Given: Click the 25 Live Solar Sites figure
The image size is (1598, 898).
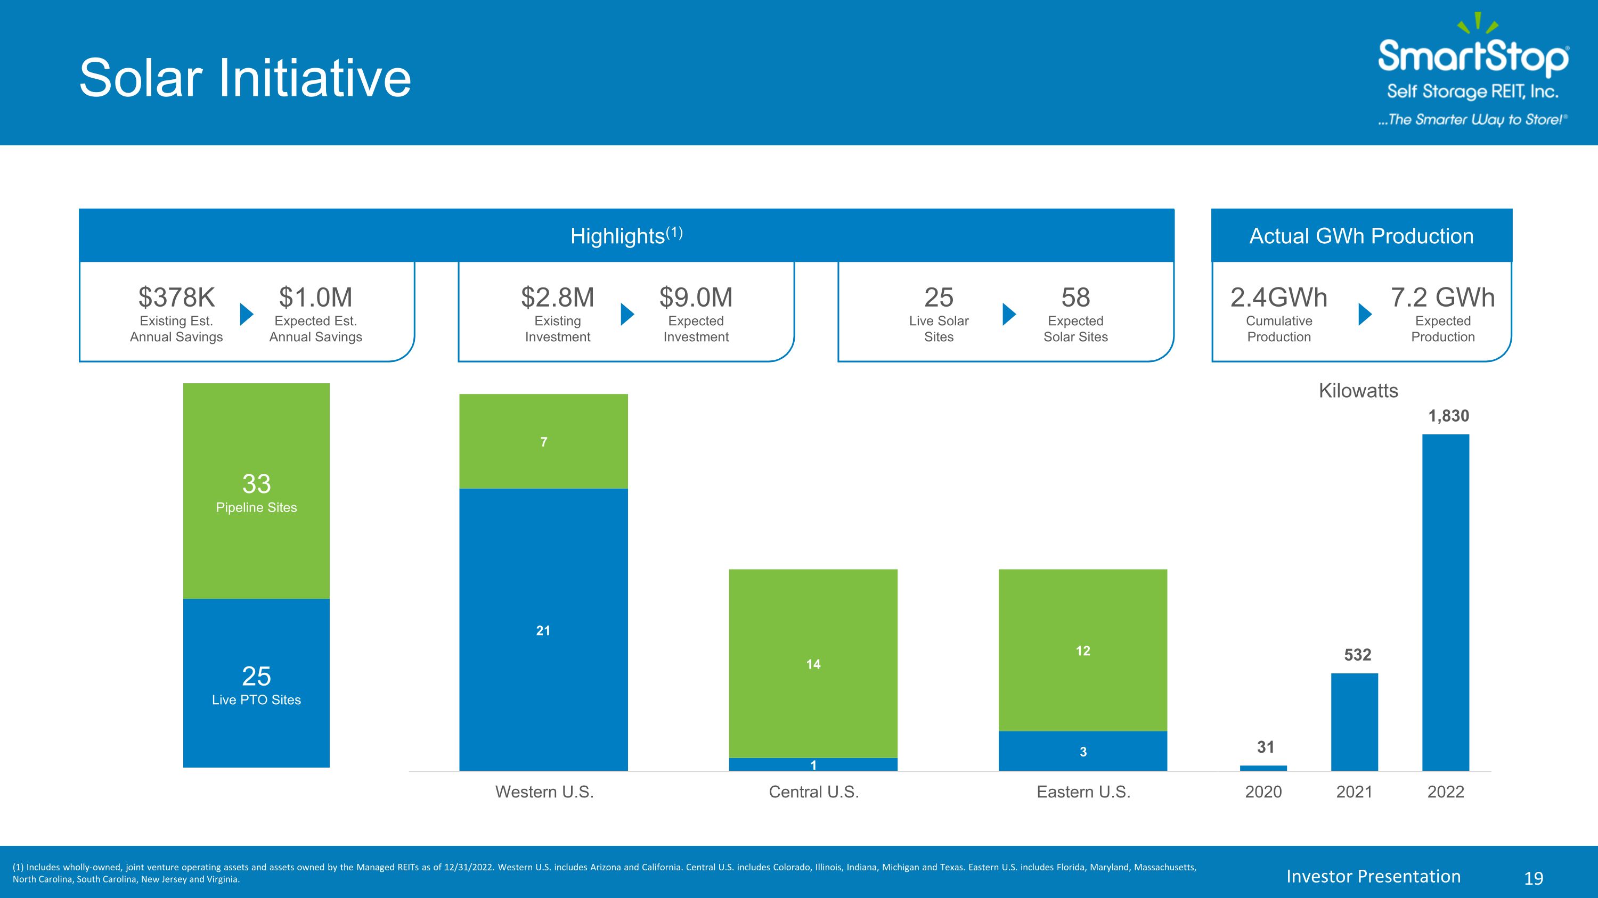Looking at the screenshot, I should [939, 298].
